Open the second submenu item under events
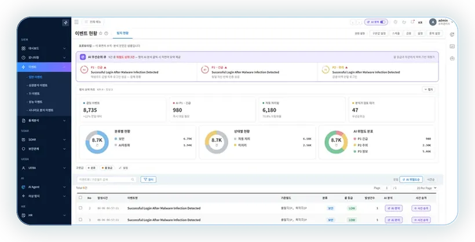This screenshot has width=475, height=242. pyautogui.click(x=38, y=86)
